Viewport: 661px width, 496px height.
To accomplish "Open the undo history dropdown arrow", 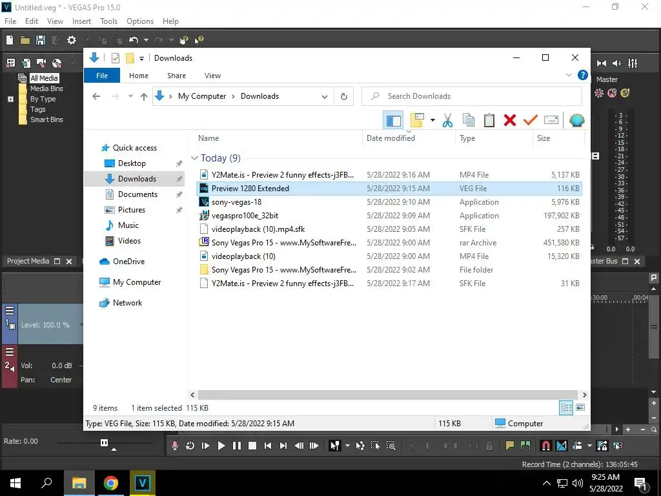I will [x=146, y=40].
